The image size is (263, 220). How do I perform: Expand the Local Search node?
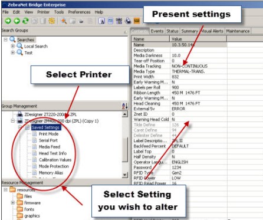13,46
